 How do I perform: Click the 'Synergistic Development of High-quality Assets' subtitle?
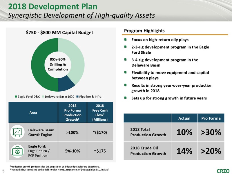click(x=81, y=15)
